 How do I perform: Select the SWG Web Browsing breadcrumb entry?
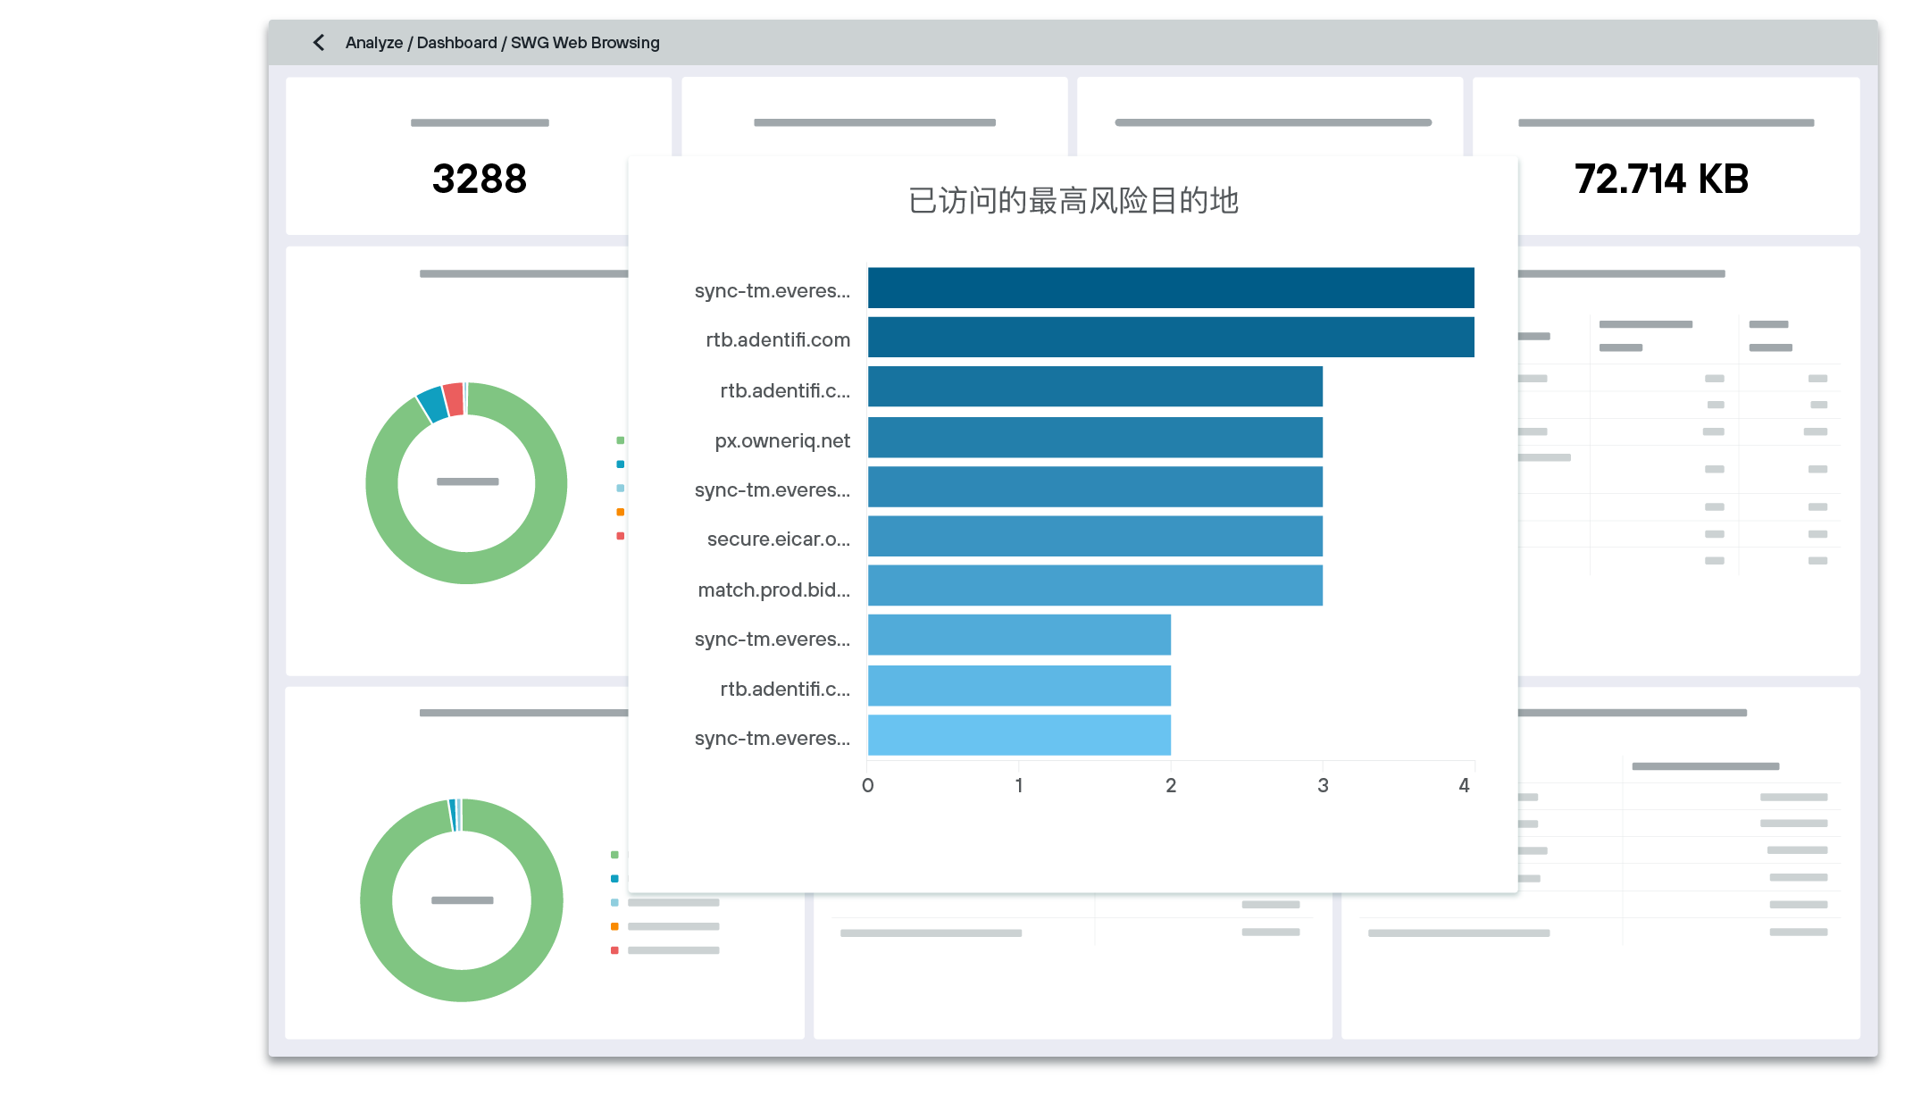(x=585, y=42)
